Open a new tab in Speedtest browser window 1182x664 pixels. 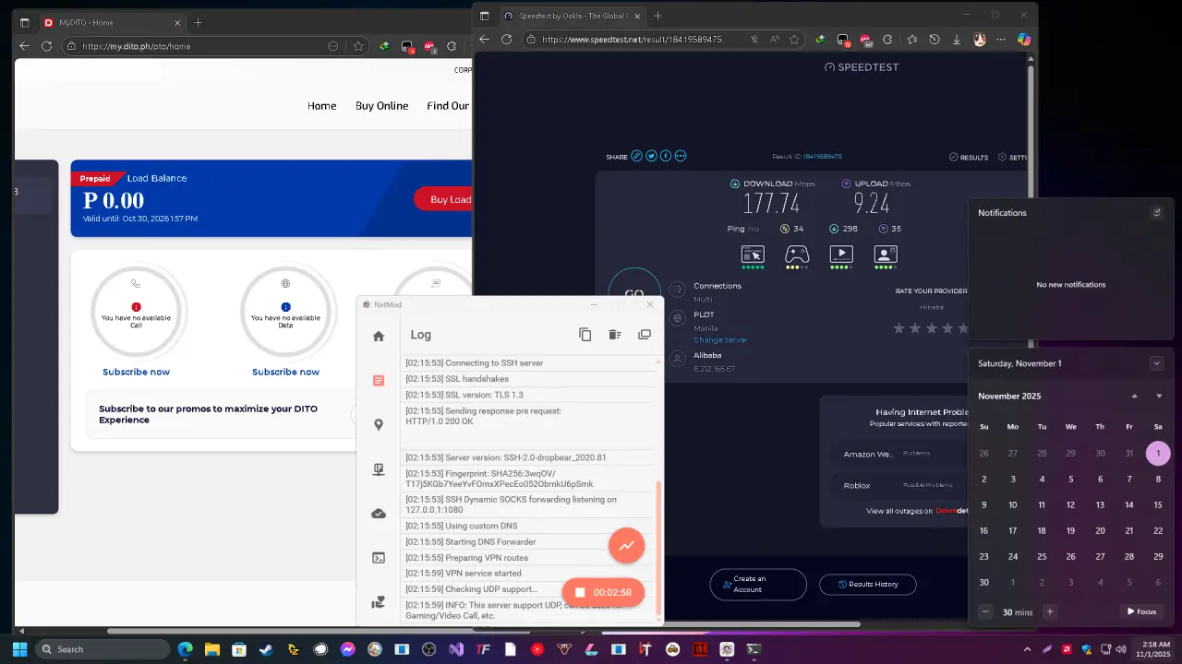[658, 16]
